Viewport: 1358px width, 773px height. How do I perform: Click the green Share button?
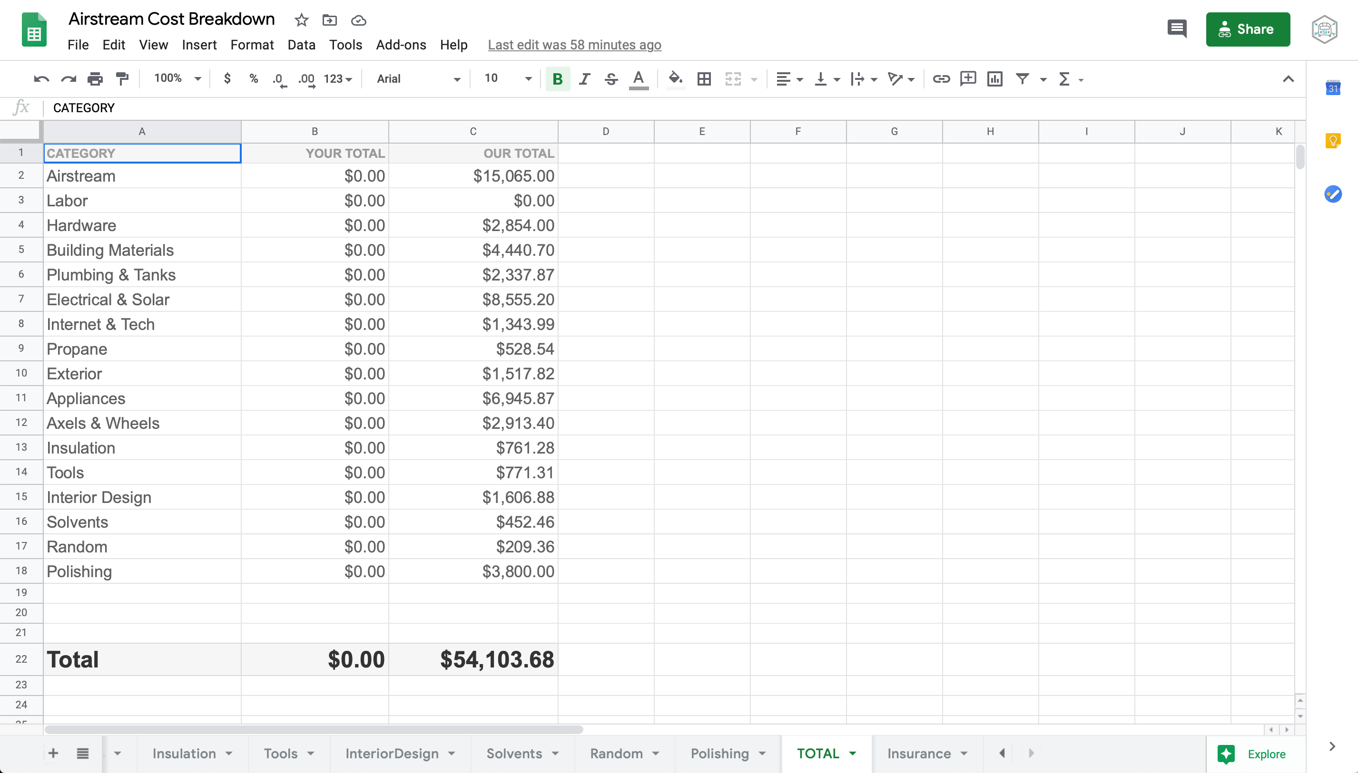(x=1248, y=29)
